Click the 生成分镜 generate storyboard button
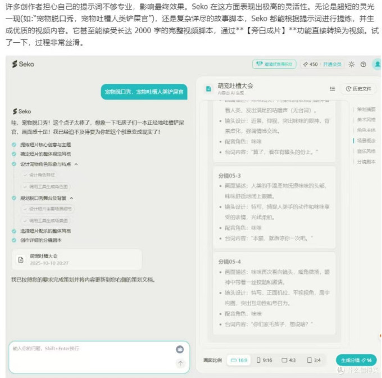Viewport: 382px width, 378px height. tap(356, 360)
